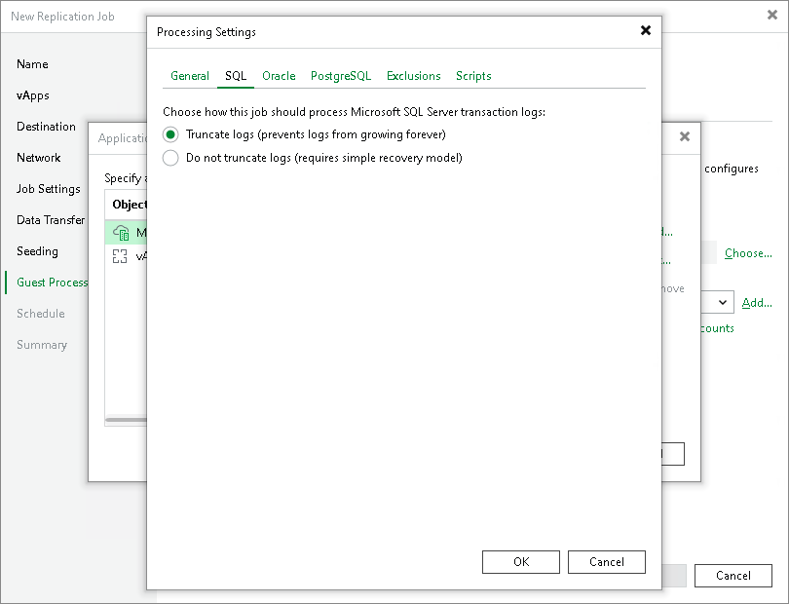This screenshot has height=604, width=789.
Task: Select the vApp dashed-square object icon
Action: click(120, 256)
